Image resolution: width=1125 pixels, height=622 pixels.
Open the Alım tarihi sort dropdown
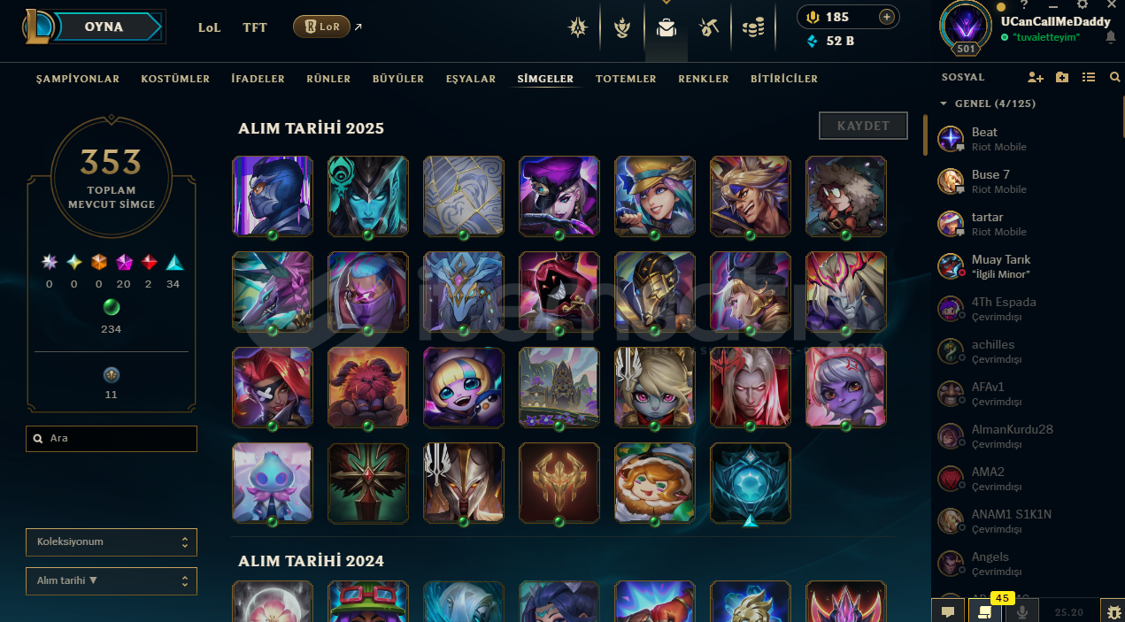112,580
